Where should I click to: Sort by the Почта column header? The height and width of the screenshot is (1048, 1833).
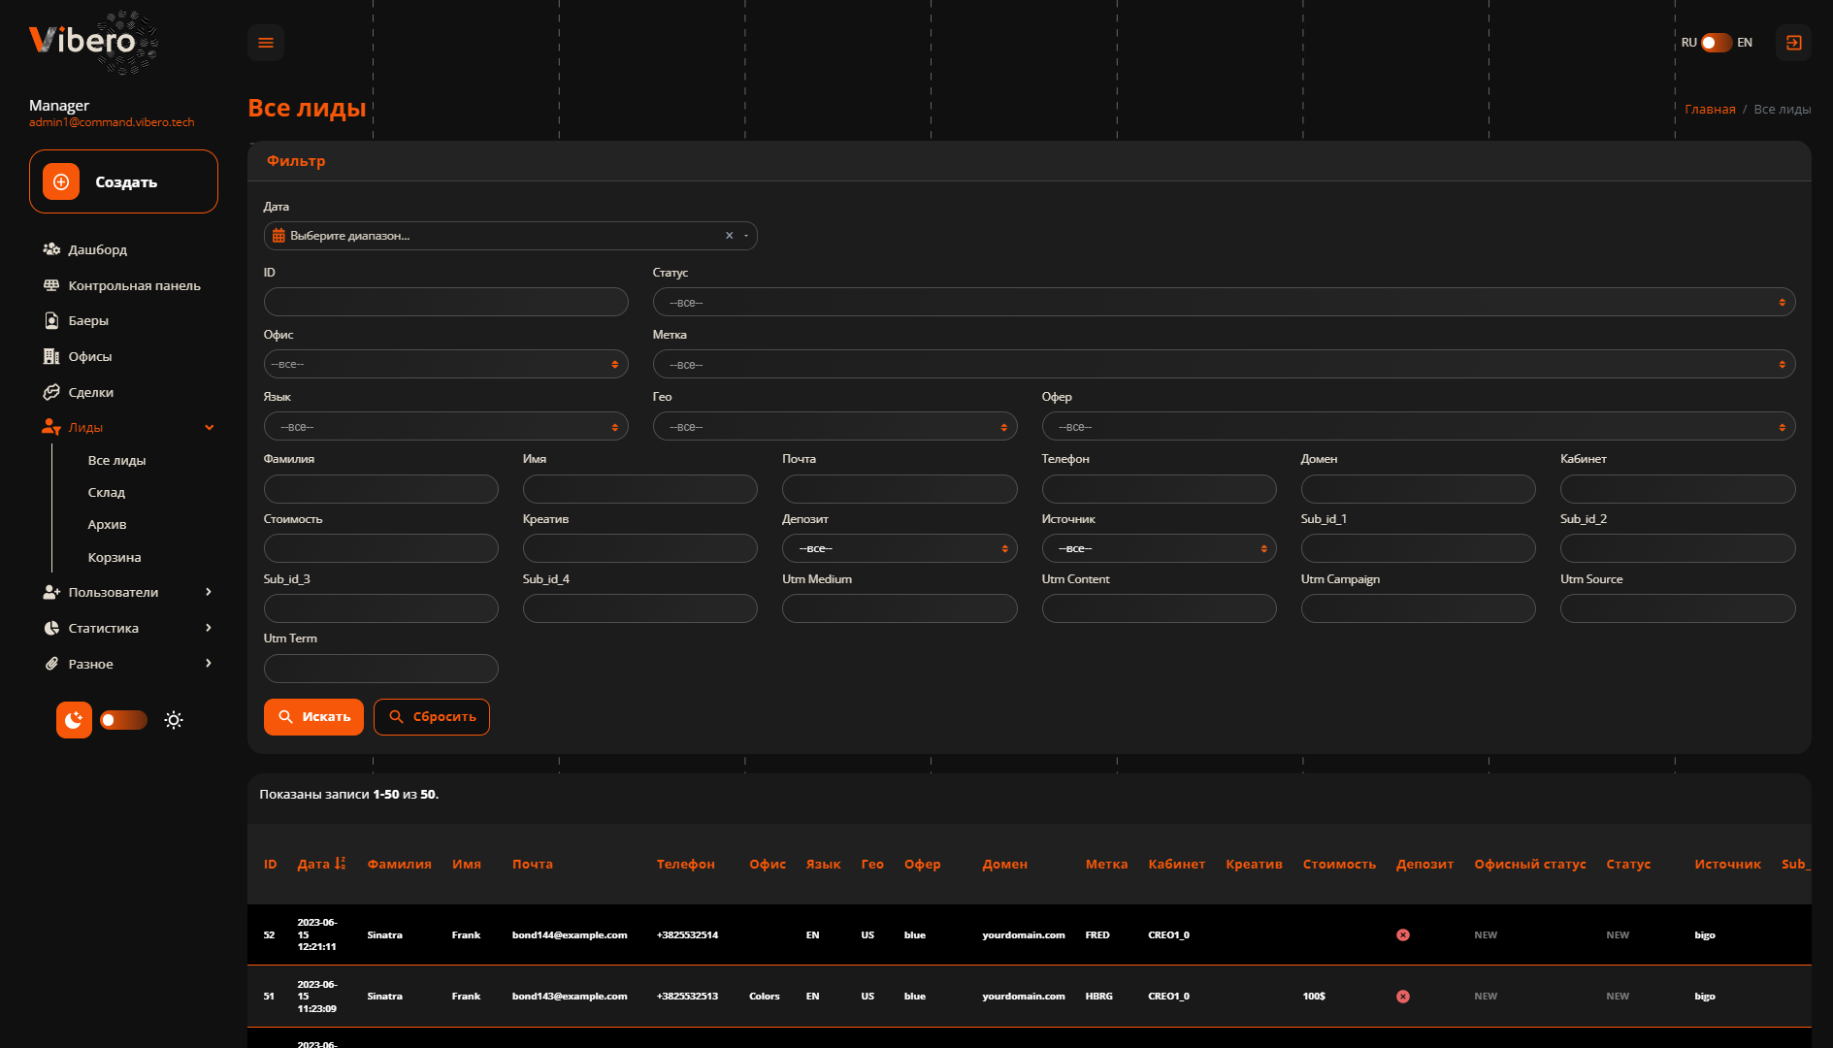coord(533,865)
